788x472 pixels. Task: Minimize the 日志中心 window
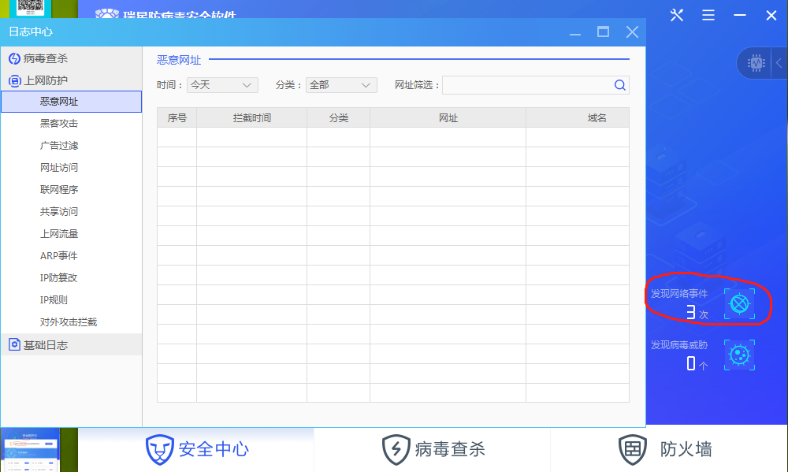point(575,33)
